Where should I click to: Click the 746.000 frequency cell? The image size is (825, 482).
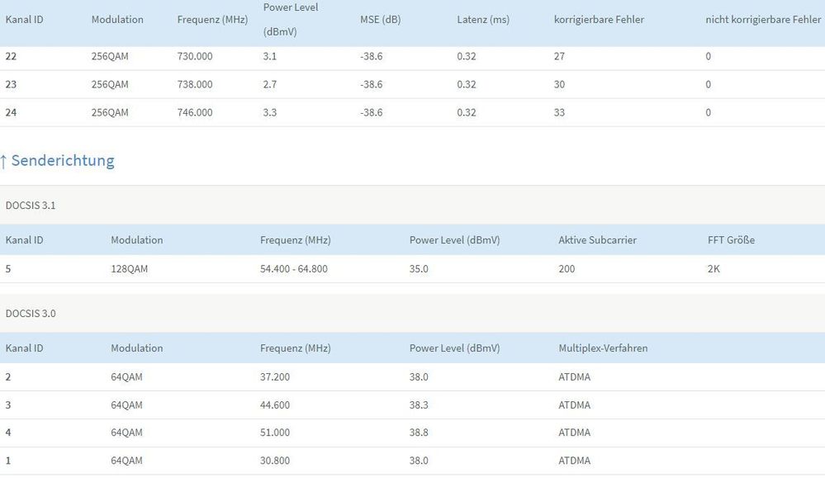pos(195,112)
